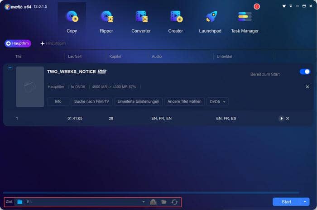Switch to the Converter module

pos(141,21)
